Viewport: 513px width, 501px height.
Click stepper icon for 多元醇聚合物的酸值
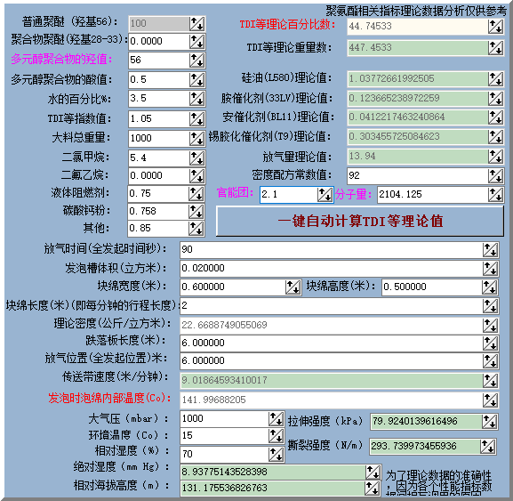point(197,79)
